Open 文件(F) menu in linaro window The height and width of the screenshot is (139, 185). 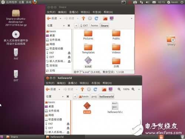point(51,12)
